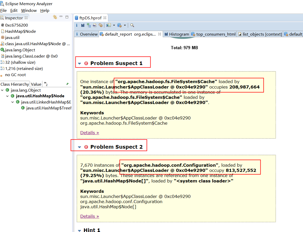Toggle link Inspector with snapshot (arrows icon)
This screenshot has width=303, height=232.
pos(55,17)
